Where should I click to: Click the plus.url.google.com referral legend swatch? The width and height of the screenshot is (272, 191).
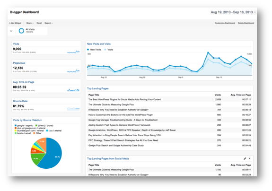16,128
